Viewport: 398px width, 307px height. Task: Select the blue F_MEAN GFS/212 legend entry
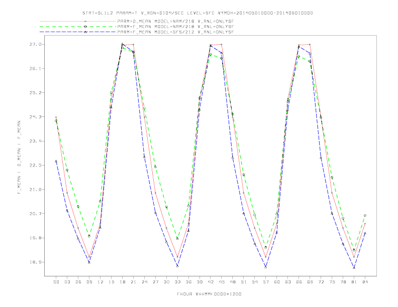pos(137,32)
